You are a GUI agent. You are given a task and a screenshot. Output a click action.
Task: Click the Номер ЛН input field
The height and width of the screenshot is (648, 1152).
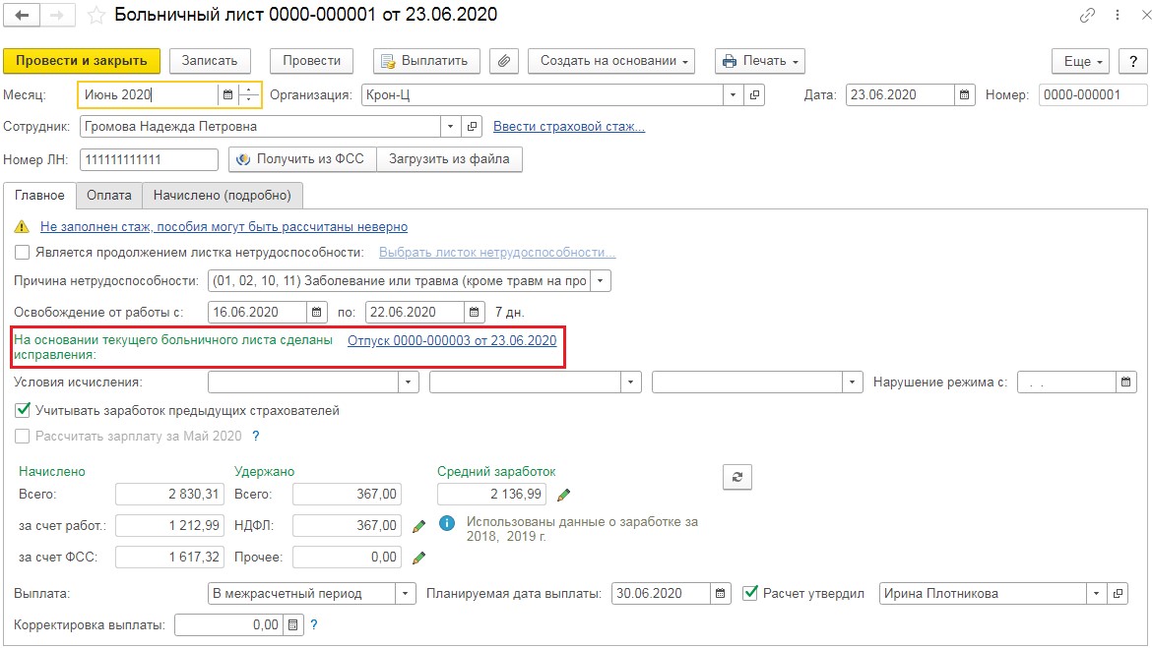[x=149, y=159]
